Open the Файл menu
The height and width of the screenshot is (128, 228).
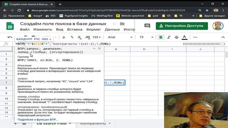(x=25, y=30)
